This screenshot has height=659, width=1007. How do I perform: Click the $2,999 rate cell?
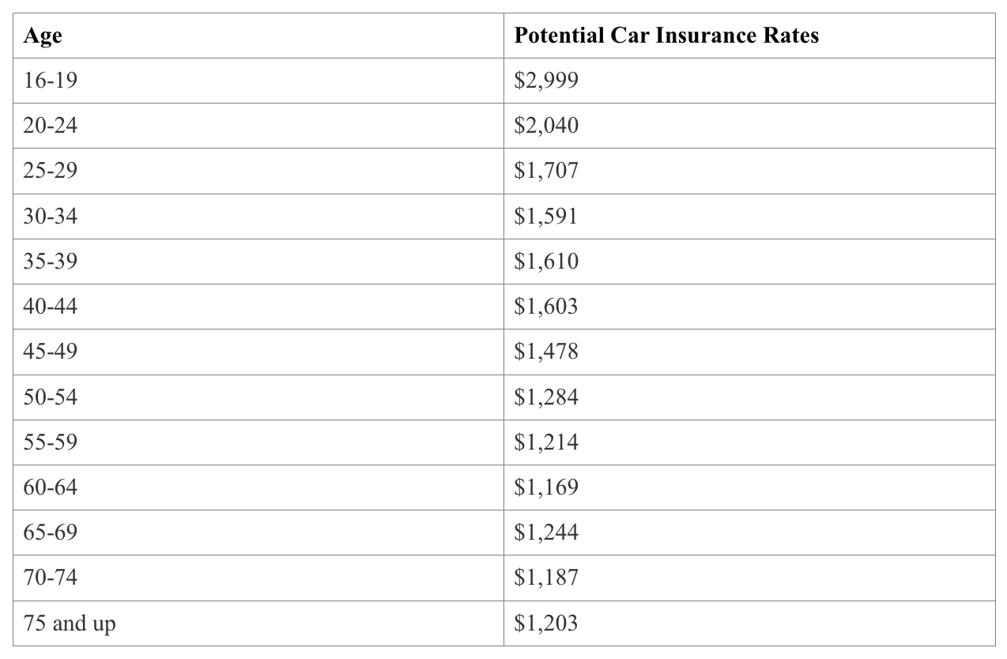click(x=545, y=81)
